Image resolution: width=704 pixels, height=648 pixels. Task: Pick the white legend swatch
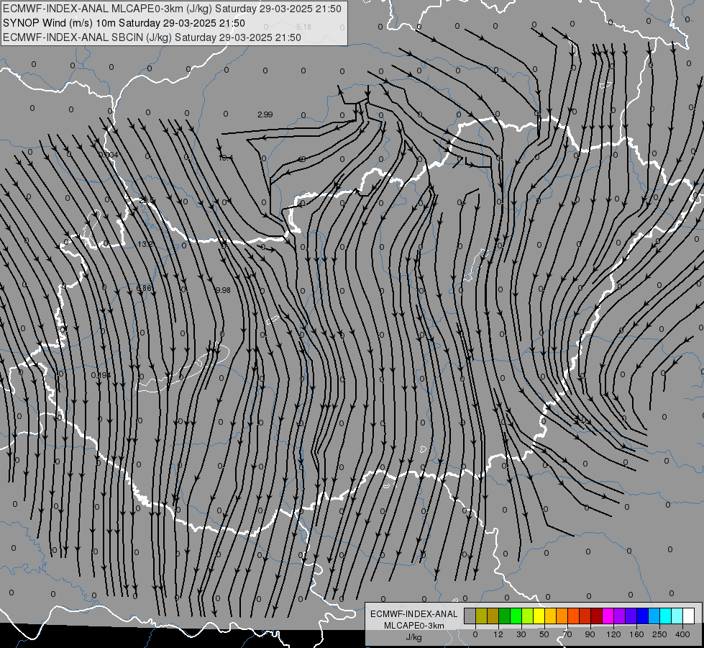(x=689, y=616)
